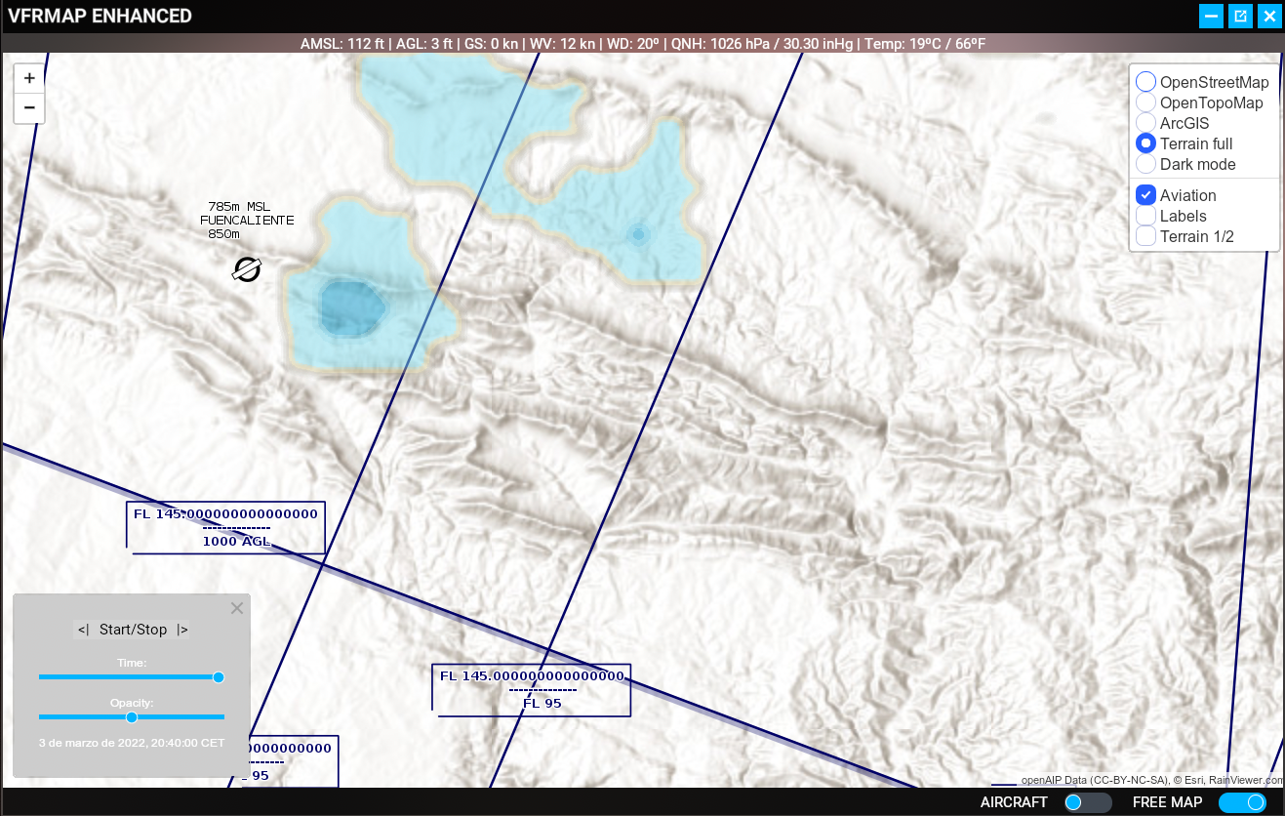Switch to OpenTopoMap base layer
This screenshot has height=816, width=1285.
point(1146,102)
